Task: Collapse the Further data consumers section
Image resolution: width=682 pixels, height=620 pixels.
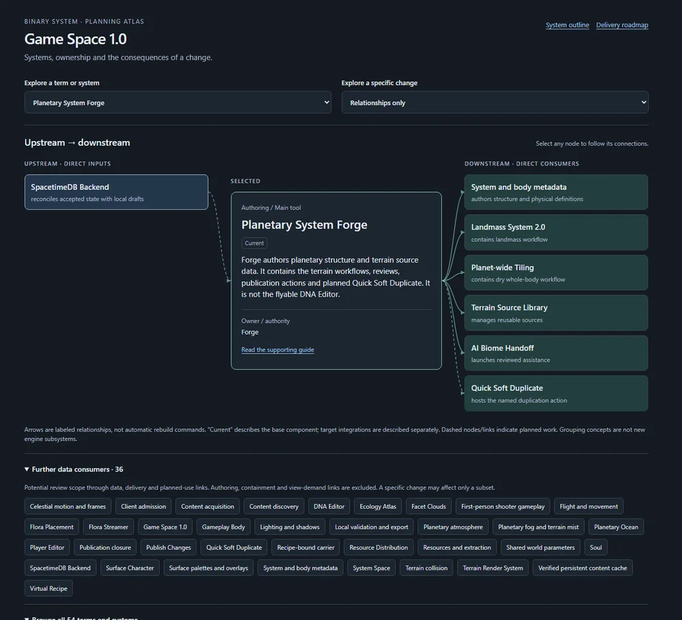Action: point(74,469)
